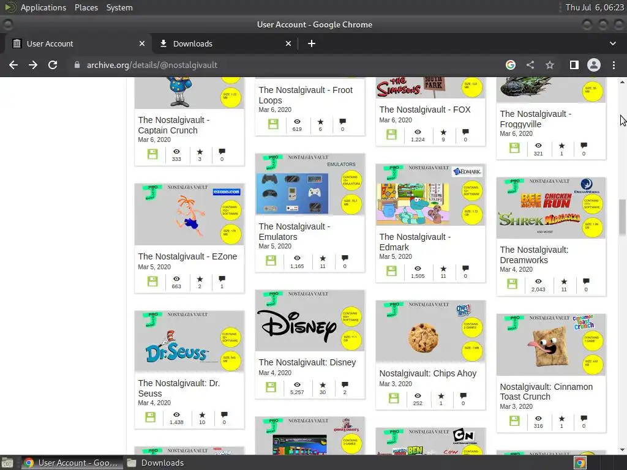Bookmark this page with the star icon
This screenshot has height=470, width=627.
coord(550,65)
